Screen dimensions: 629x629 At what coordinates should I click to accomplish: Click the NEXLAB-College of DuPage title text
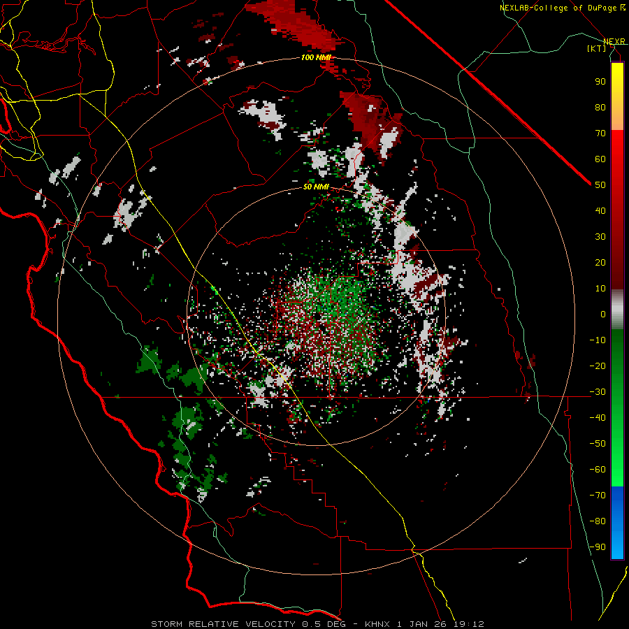click(x=563, y=8)
